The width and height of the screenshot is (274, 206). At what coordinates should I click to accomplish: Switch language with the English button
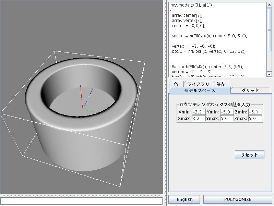click(x=184, y=199)
